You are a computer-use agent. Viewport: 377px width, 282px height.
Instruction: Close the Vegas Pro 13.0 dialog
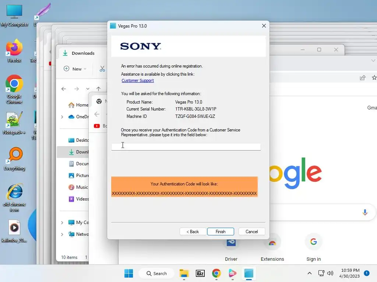tap(264, 26)
